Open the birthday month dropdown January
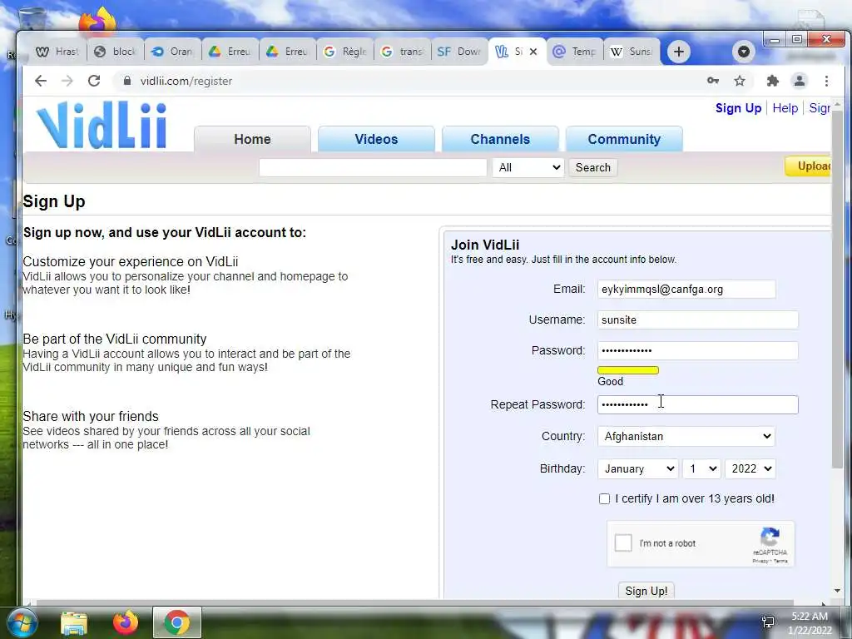Viewport: 852px width, 639px height. click(638, 468)
